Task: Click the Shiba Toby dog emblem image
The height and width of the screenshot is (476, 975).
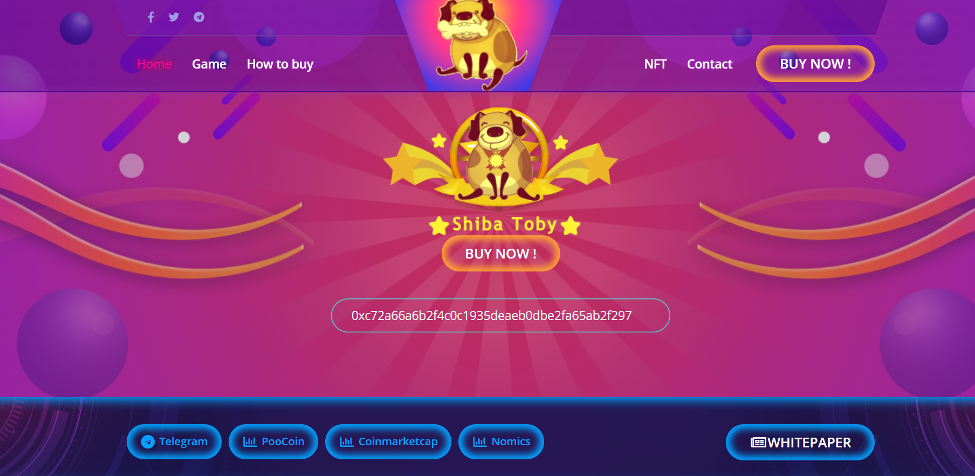Action: tap(500, 157)
